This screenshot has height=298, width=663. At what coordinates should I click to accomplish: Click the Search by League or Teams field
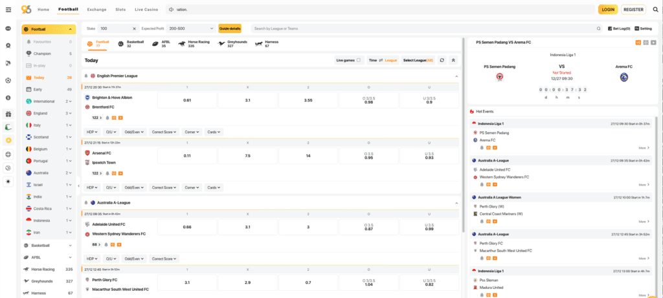427,28
